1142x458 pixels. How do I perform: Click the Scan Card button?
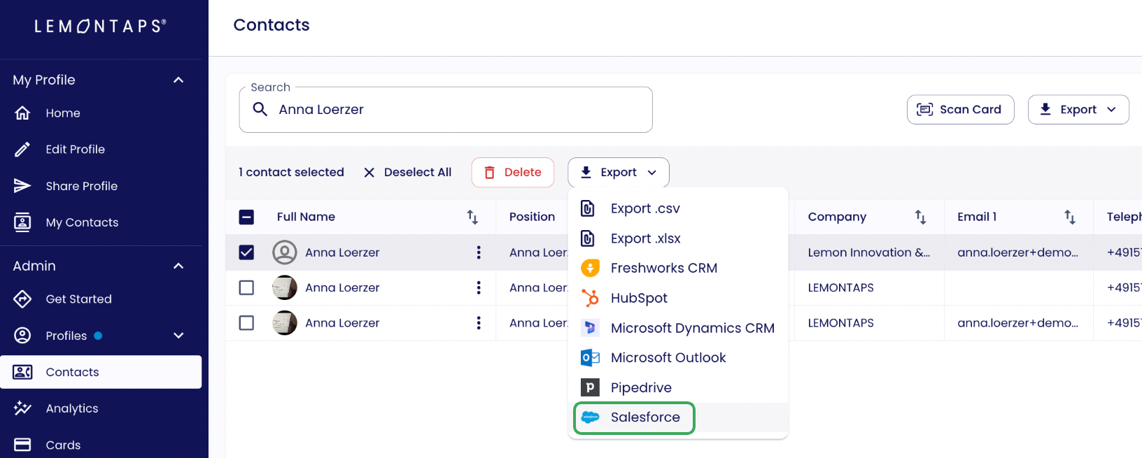960,109
